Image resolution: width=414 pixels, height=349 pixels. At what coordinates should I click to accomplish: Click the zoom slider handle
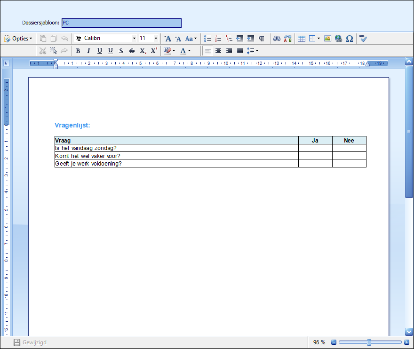369,342
